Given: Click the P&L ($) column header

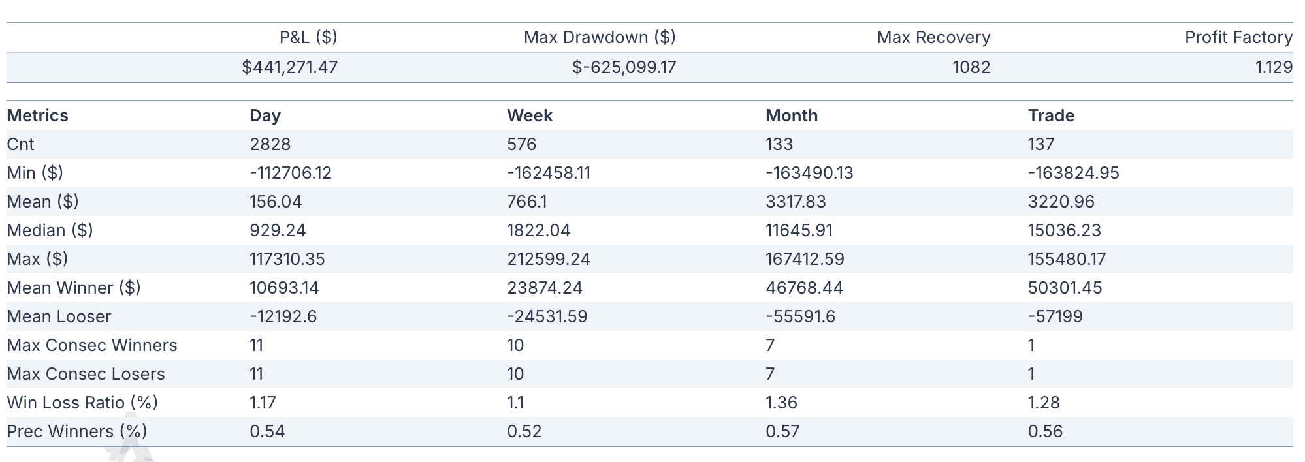Looking at the screenshot, I should (x=308, y=37).
